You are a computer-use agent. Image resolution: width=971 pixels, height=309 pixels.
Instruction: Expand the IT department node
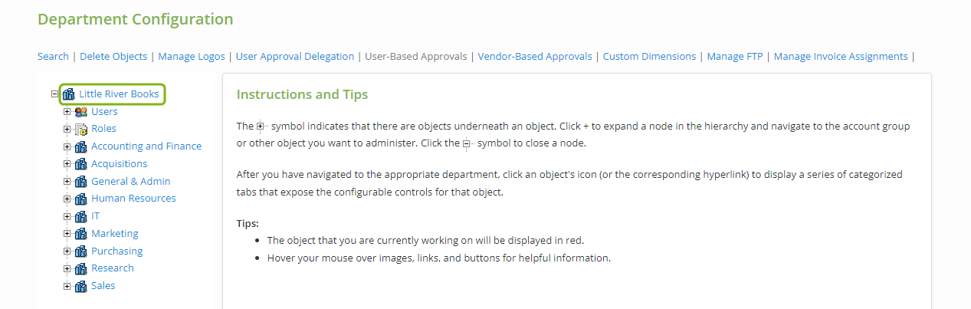tap(67, 216)
